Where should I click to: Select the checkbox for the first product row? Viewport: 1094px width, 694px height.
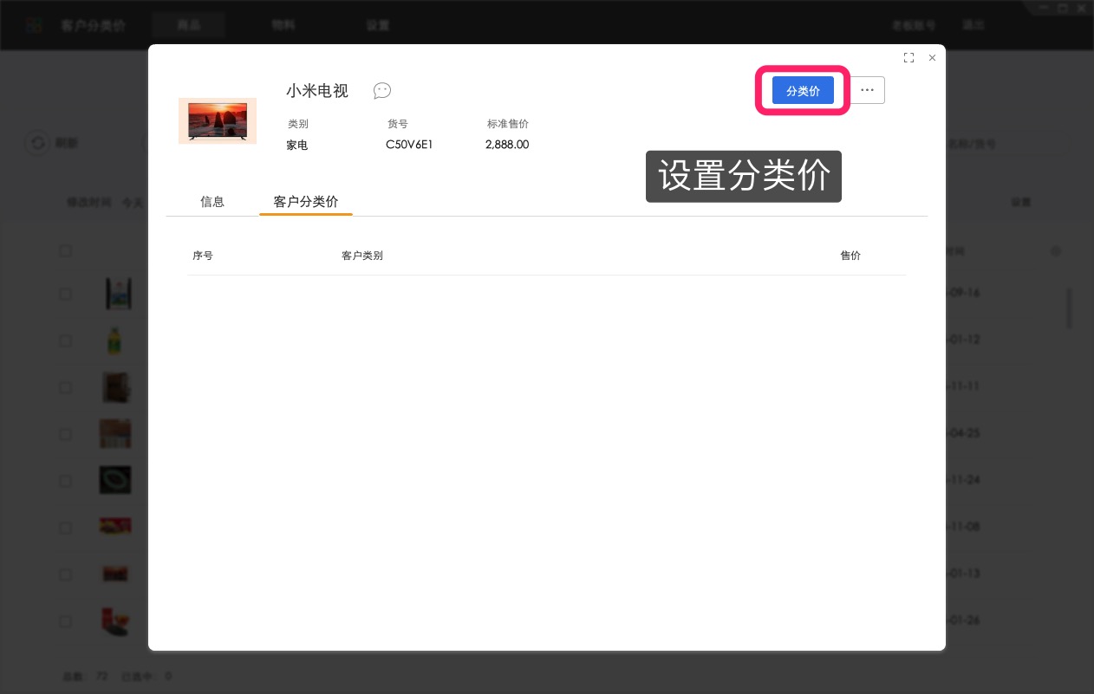(x=66, y=294)
